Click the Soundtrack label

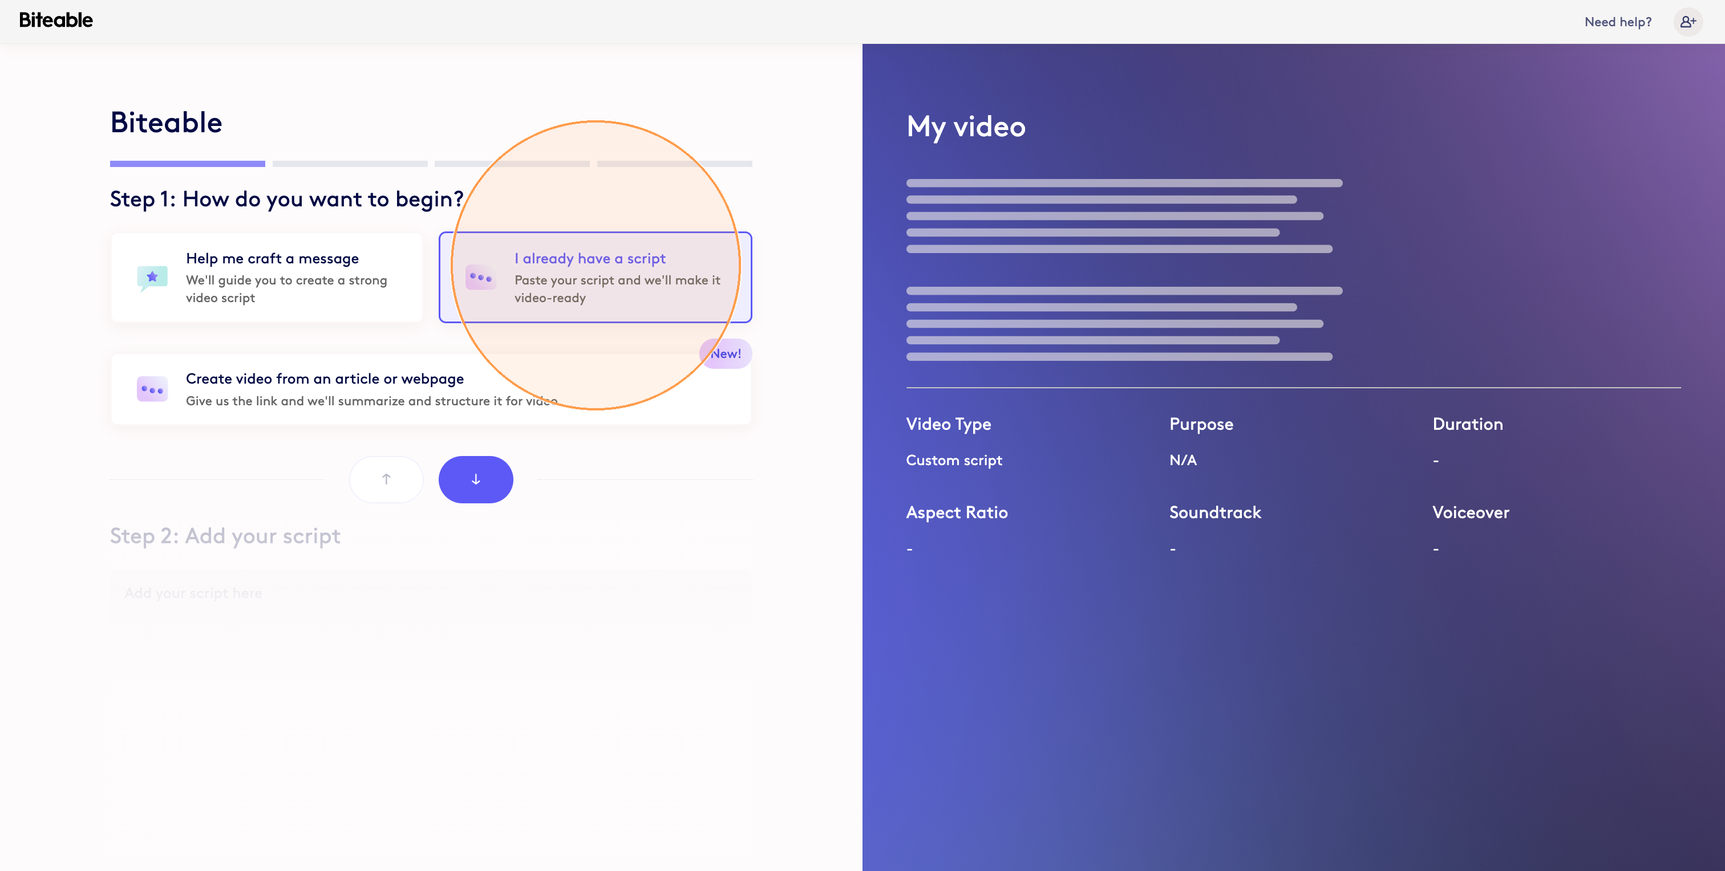1214,512
